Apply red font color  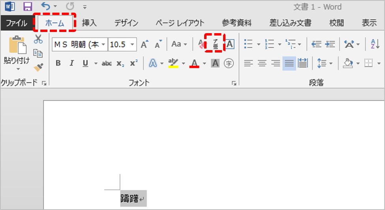194,63
